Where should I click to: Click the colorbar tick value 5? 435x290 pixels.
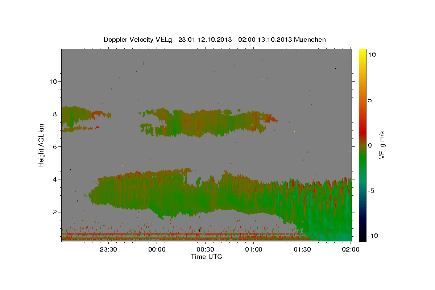(x=370, y=100)
